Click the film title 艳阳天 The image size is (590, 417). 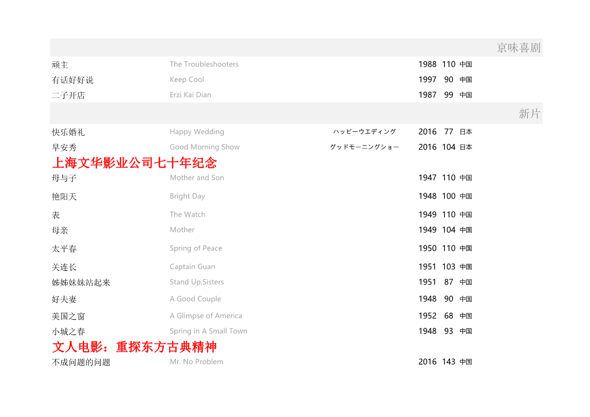click(64, 197)
